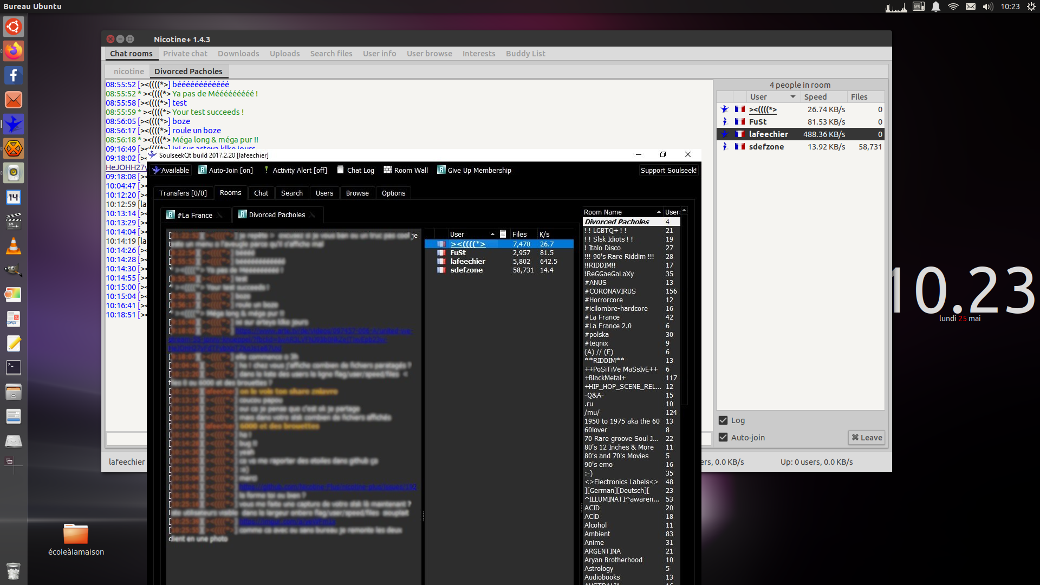Open the calendar icon showing 14 in dock
Image resolution: width=1040 pixels, height=585 pixels.
[14, 197]
